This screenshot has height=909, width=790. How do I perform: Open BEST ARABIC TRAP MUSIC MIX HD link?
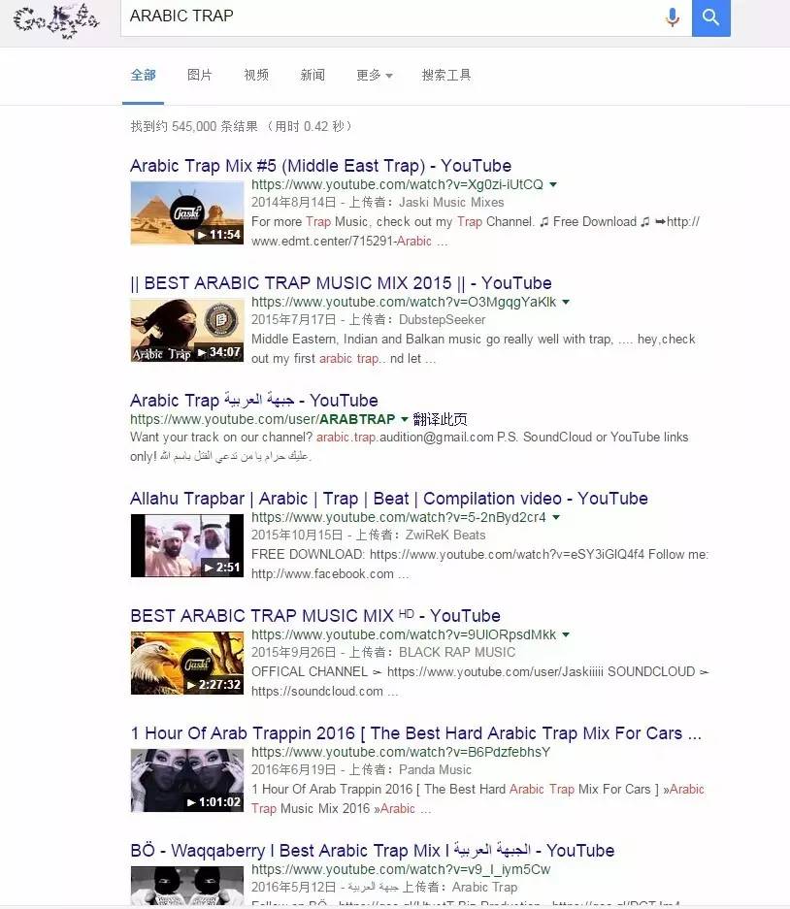click(x=314, y=616)
